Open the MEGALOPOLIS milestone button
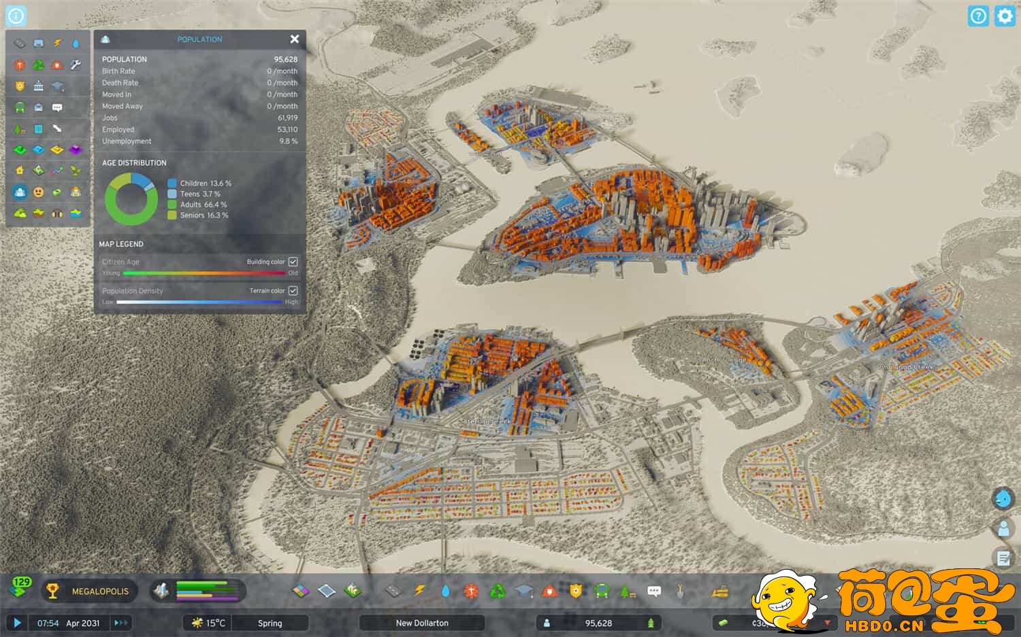 (90, 591)
